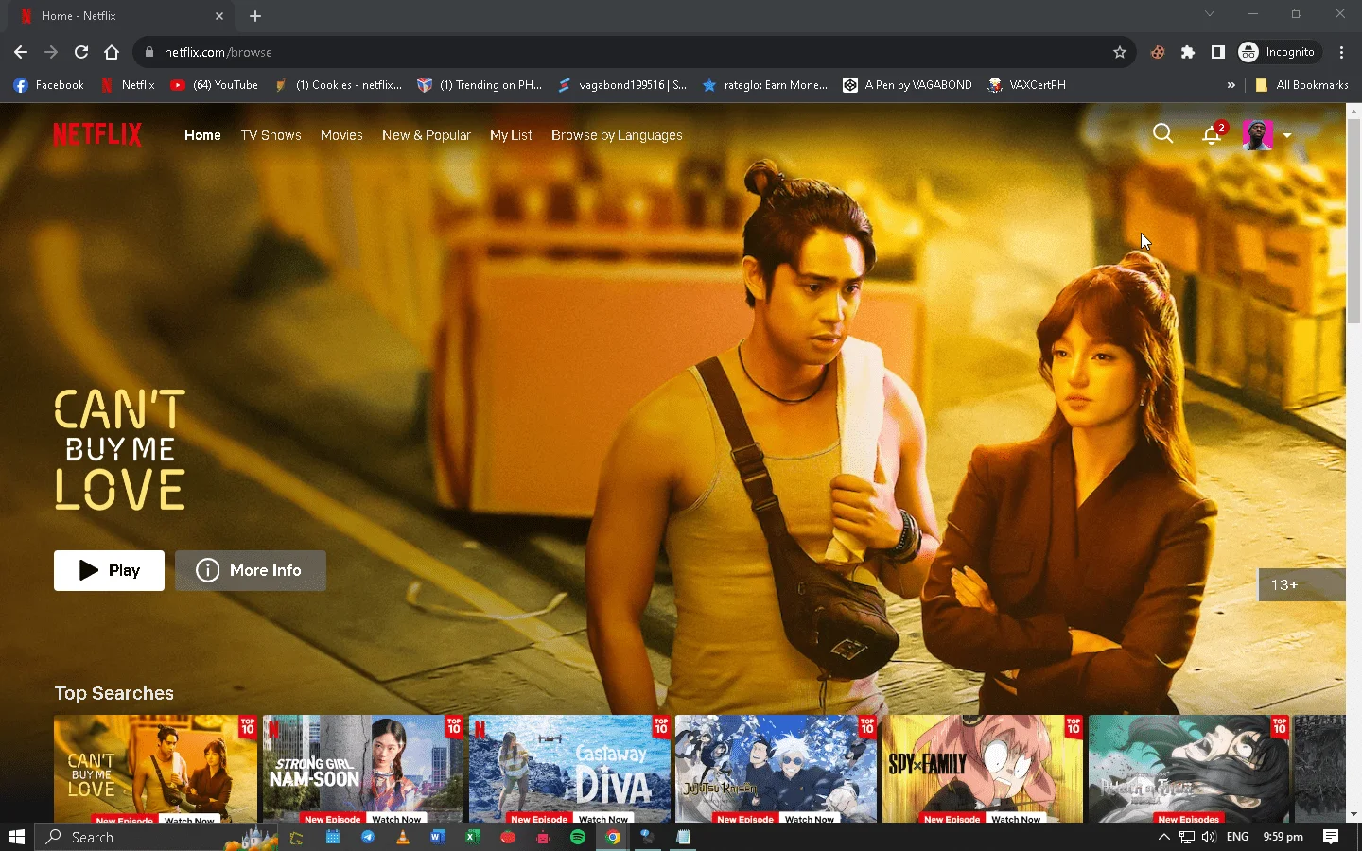This screenshot has width=1362, height=851.
Task: Open New & Popular
Action: [x=426, y=135]
